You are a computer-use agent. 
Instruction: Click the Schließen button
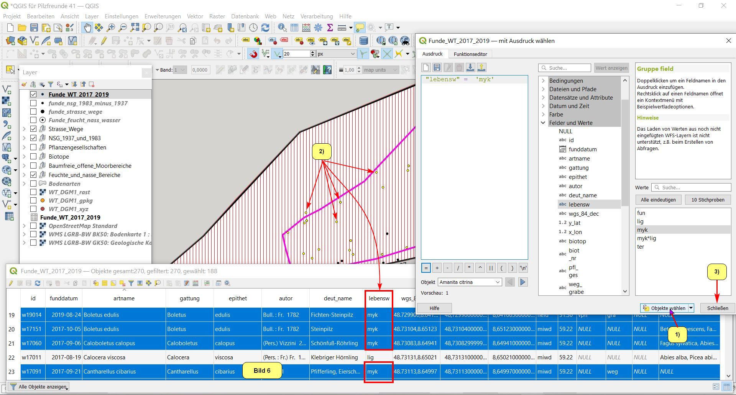coord(717,308)
